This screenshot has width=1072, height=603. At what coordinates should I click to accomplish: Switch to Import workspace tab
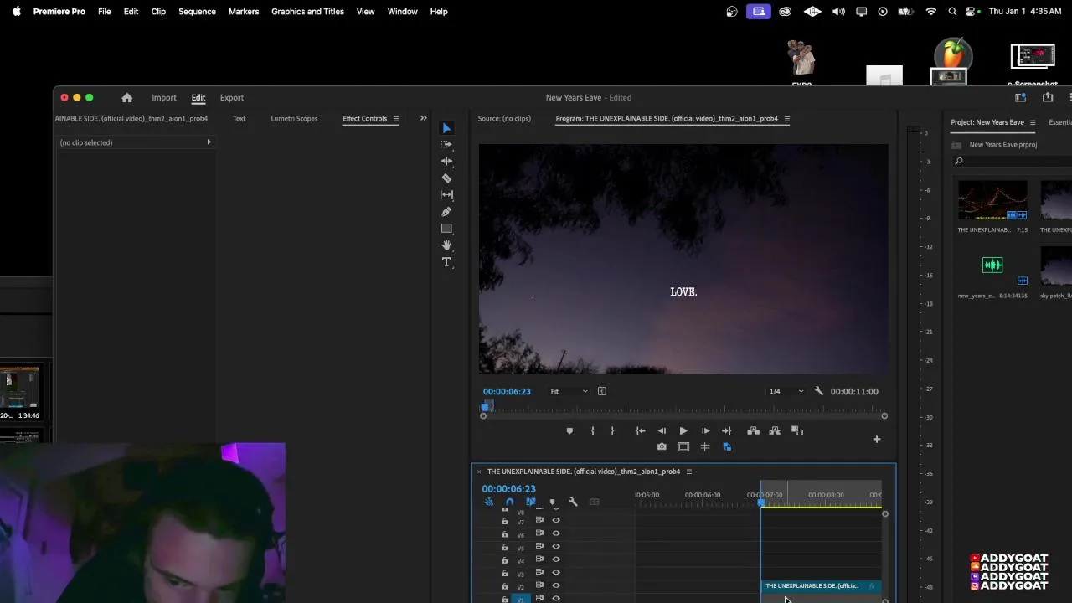click(164, 98)
